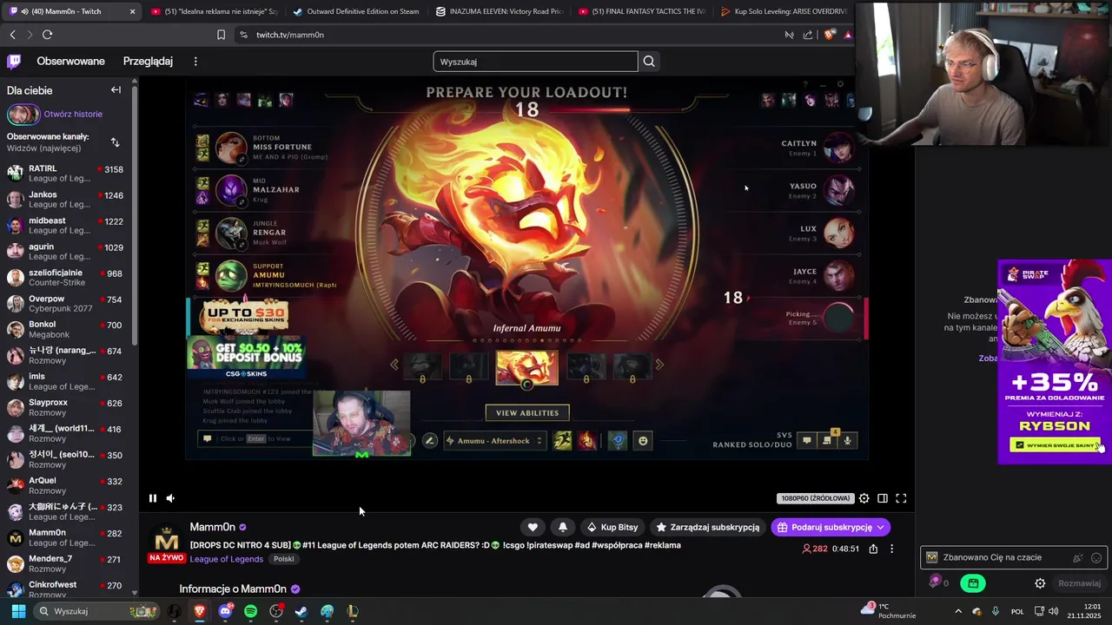Image resolution: width=1112 pixels, height=625 pixels.
Task: Click the Otwórz historie link
Action: (x=73, y=114)
